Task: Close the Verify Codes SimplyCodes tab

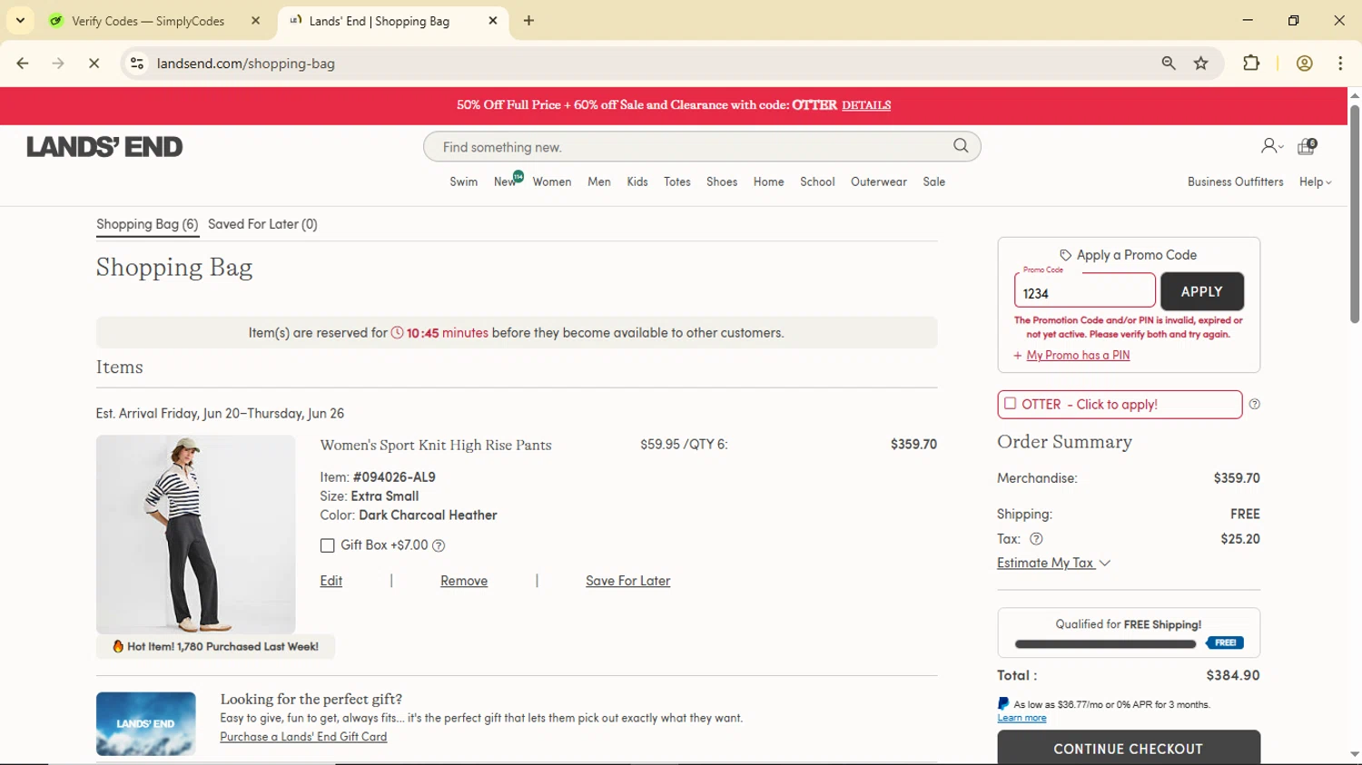Action: click(256, 21)
